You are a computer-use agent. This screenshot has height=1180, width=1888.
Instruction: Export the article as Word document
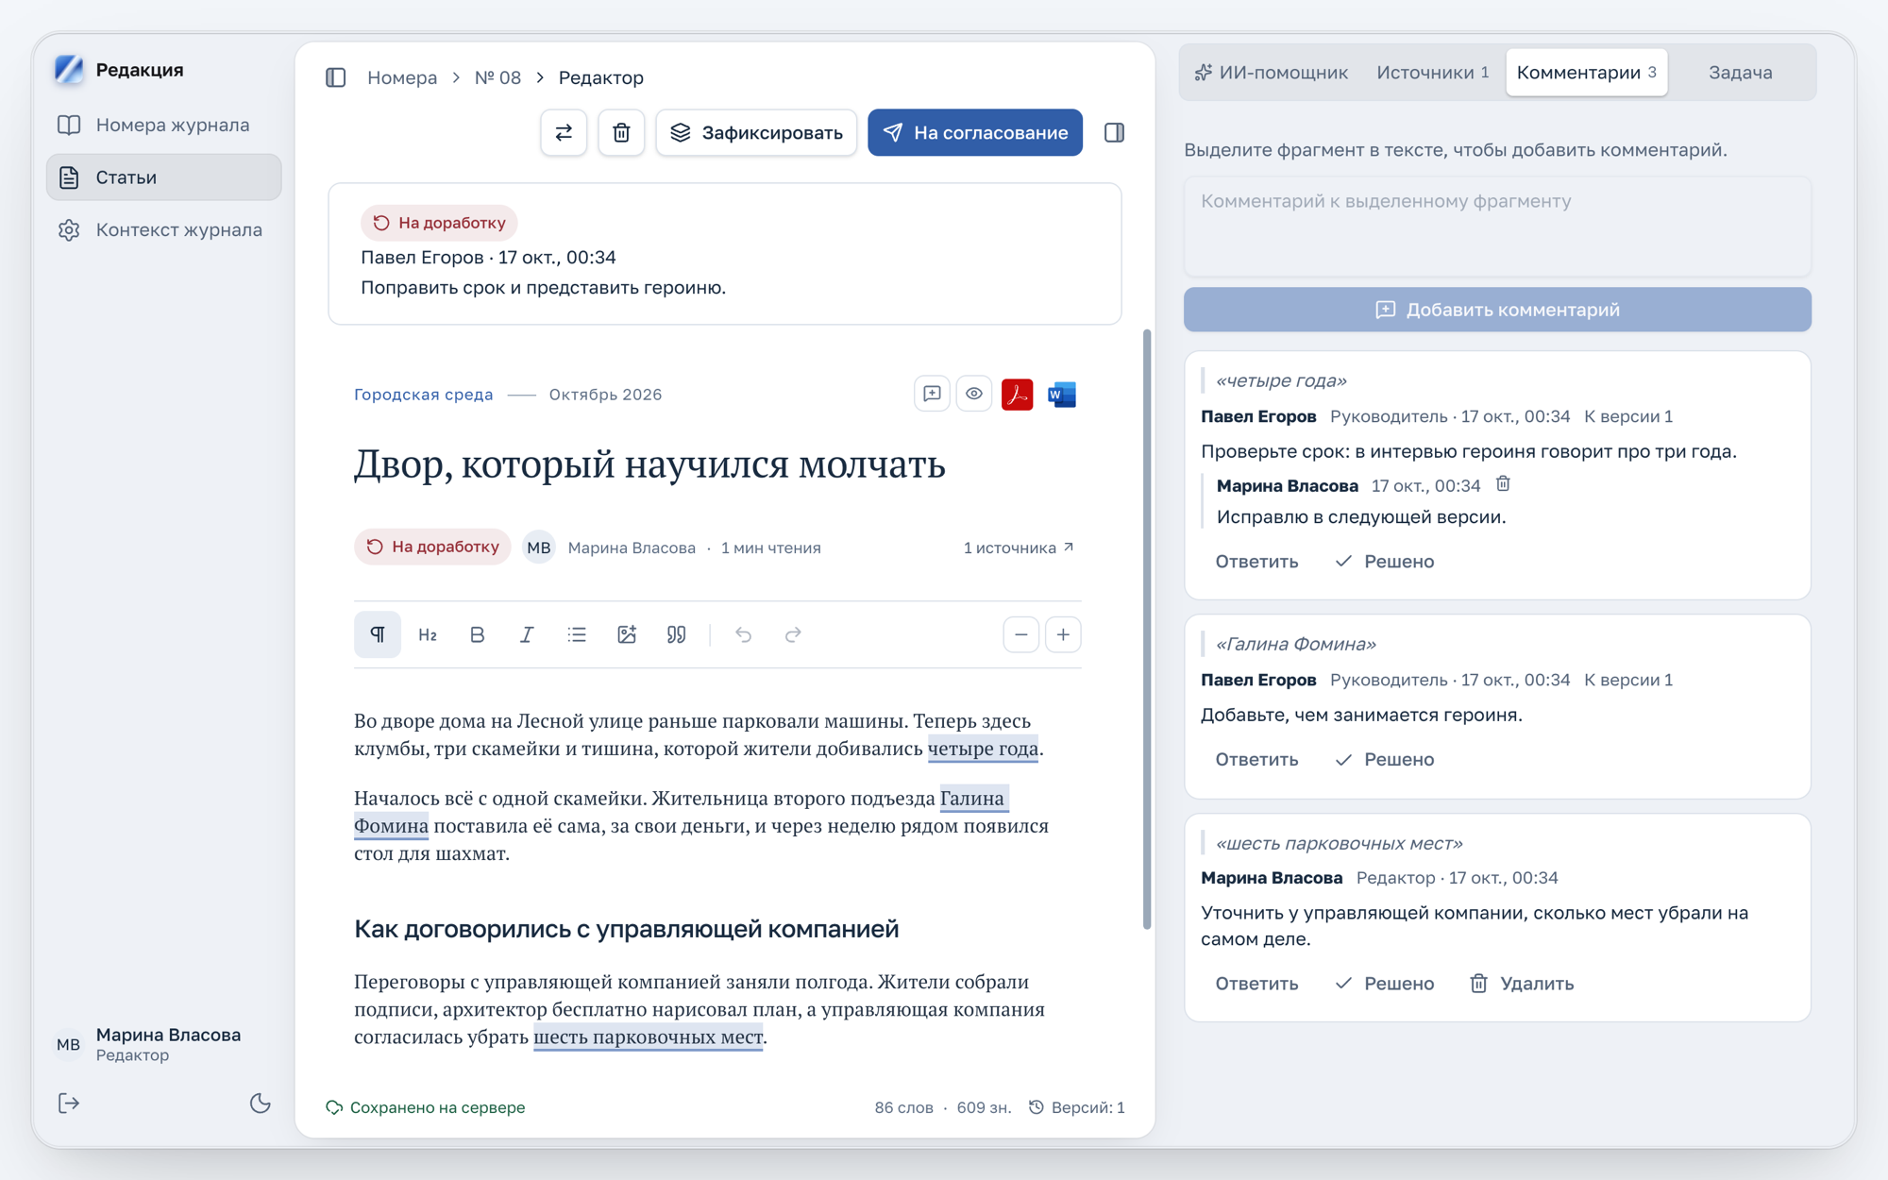tap(1062, 395)
